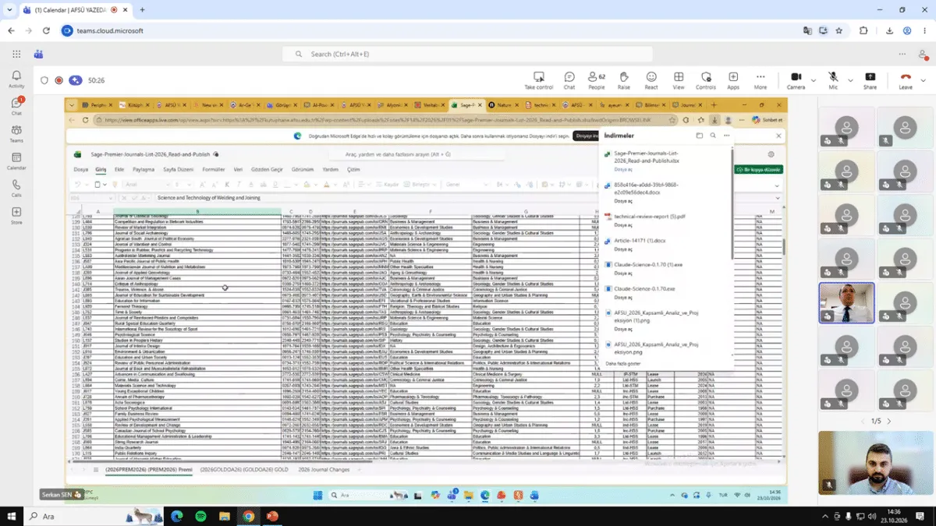Open the Windows Start menu
936x526 pixels.
[x=11, y=516]
